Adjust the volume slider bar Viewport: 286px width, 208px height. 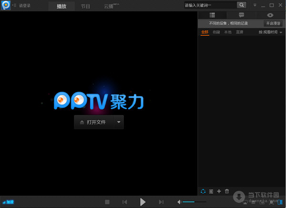[x=194, y=202]
